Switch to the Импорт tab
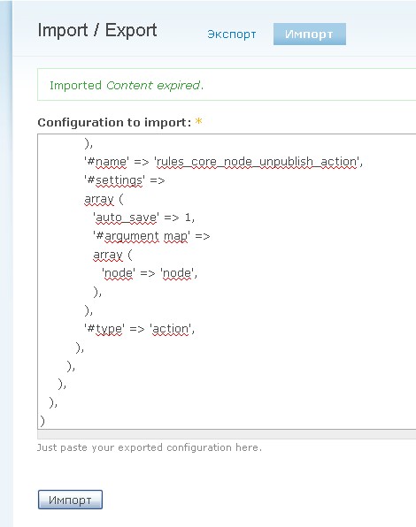 [310, 34]
